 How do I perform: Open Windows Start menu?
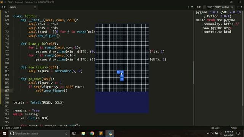point(4,134)
